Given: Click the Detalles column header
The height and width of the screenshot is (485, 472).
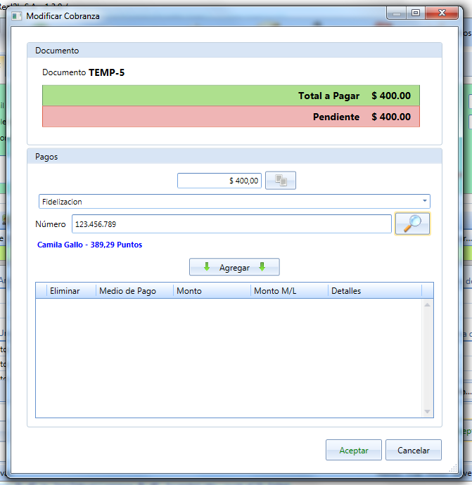Looking at the screenshot, I should (375, 291).
